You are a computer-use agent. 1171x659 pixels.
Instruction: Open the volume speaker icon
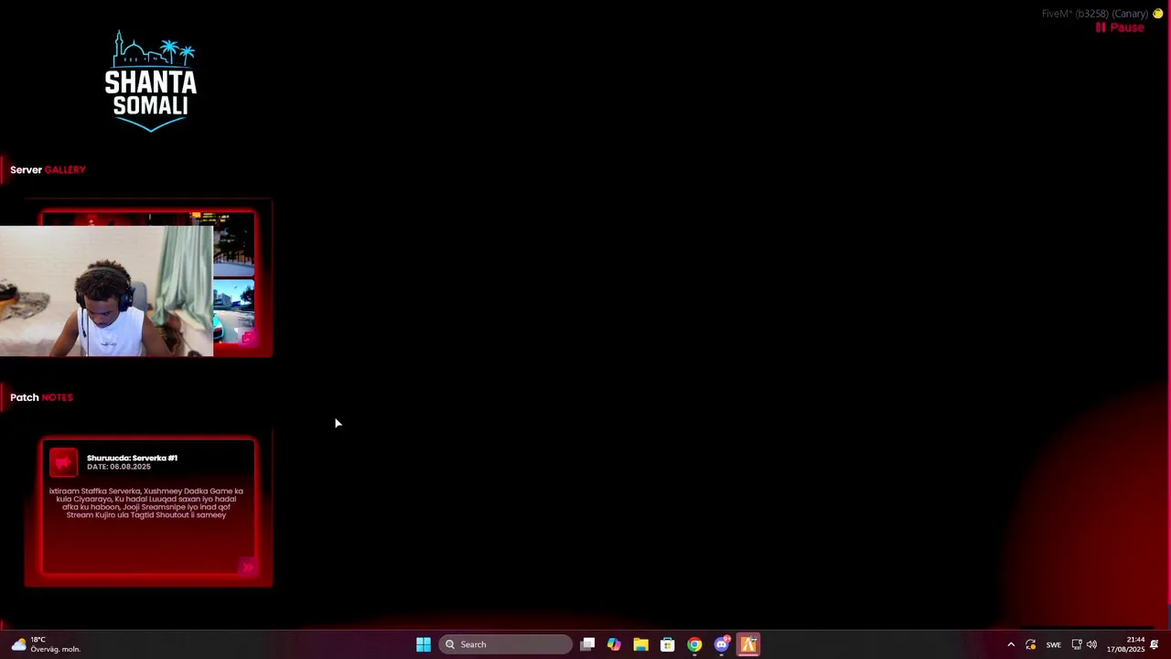(1091, 644)
